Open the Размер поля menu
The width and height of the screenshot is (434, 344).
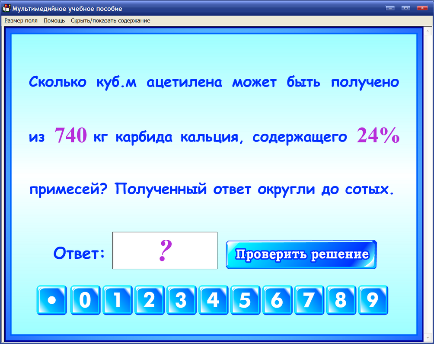coord(21,20)
